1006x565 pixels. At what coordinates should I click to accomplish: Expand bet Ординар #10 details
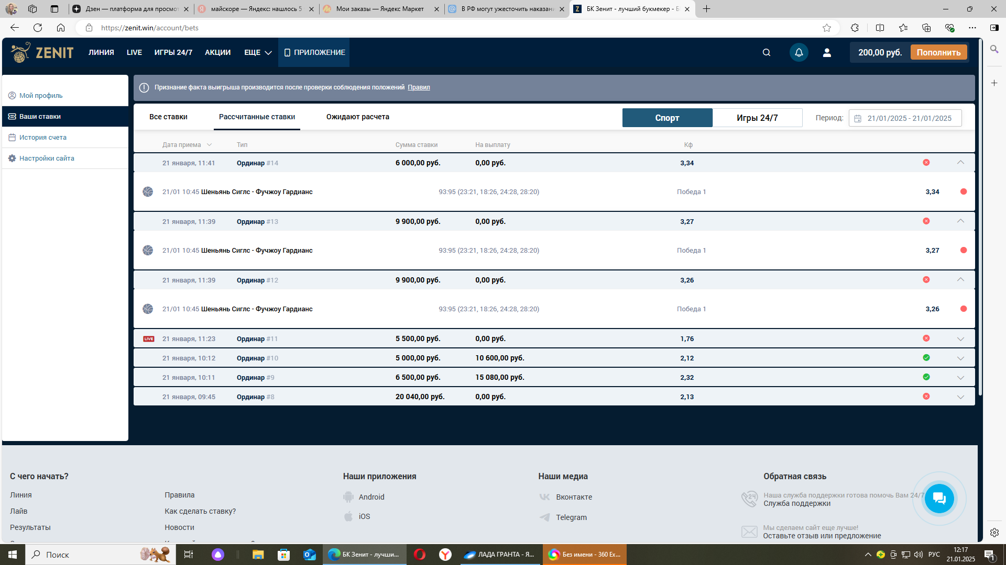click(960, 358)
